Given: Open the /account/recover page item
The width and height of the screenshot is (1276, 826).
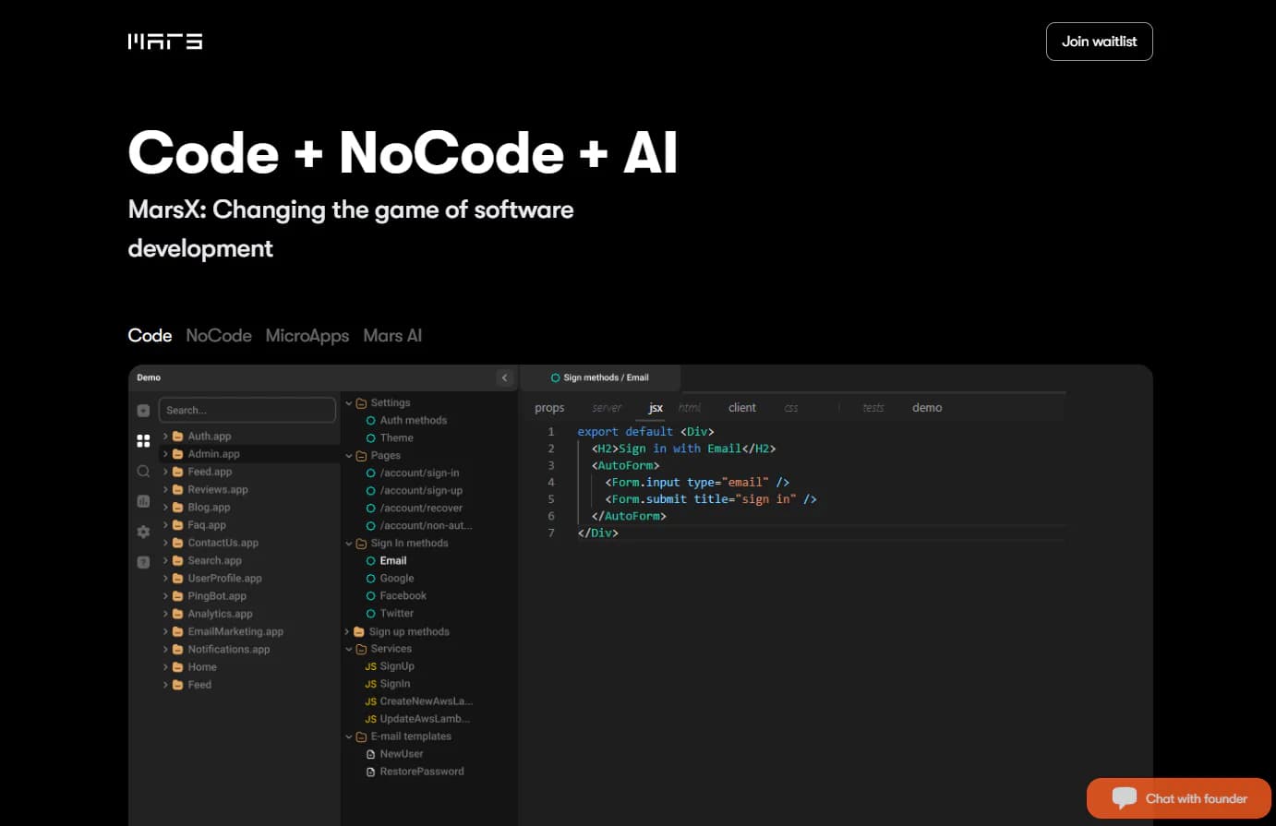Looking at the screenshot, I should click(x=421, y=508).
